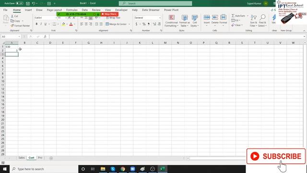
Task: Open File Explorer from taskbar
Action: click(x=103, y=169)
